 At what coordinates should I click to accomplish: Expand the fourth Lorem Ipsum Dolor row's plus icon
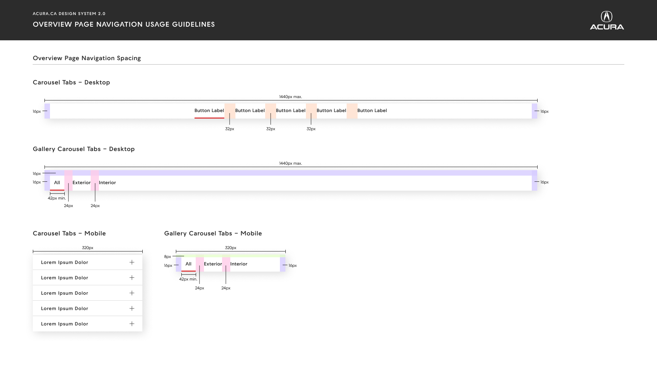(132, 309)
